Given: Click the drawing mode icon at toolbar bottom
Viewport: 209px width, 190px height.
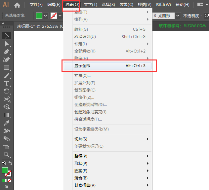Looking at the screenshot, I should pyautogui.click(x=7, y=187).
